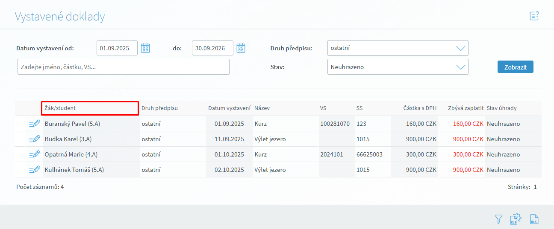Edit the Buranský Pavel (5.A) record
The image size is (554, 229).
35,124
